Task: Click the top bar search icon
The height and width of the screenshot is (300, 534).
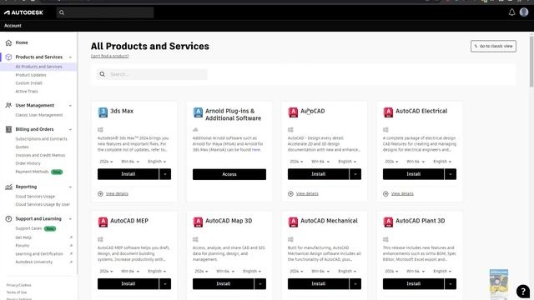Action: click(x=62, y=12)
